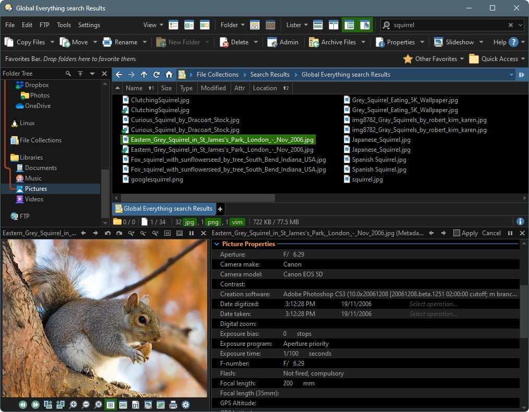Click the Slideshow button
This screenshot has height=412, width=529.
454,42
